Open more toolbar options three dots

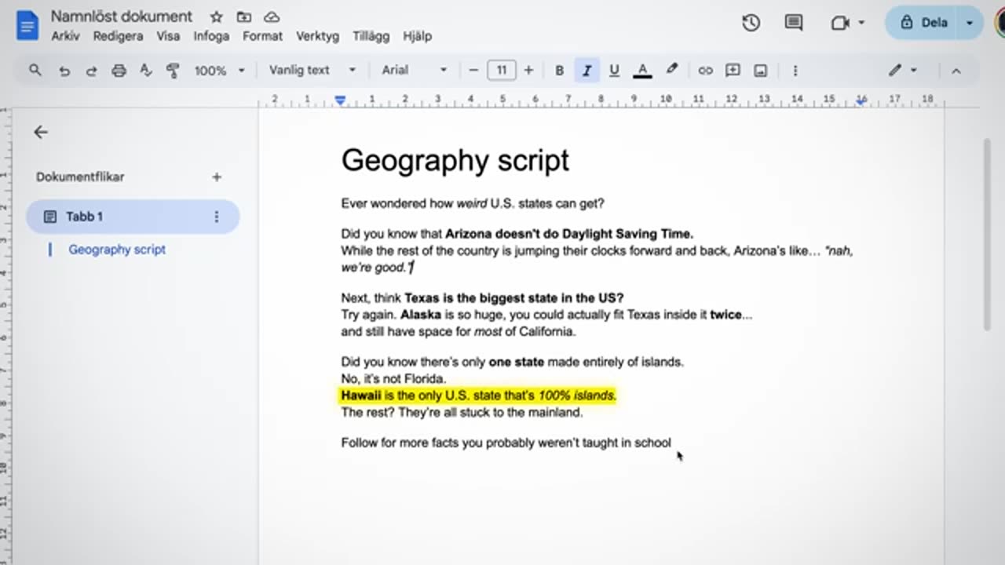(795, 71)
